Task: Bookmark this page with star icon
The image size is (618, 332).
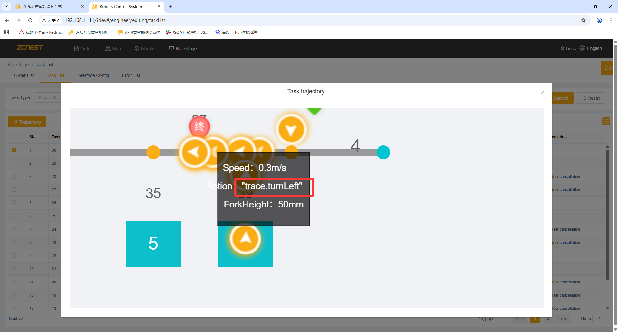Action: pyautogui.click(x=583, y=20)
